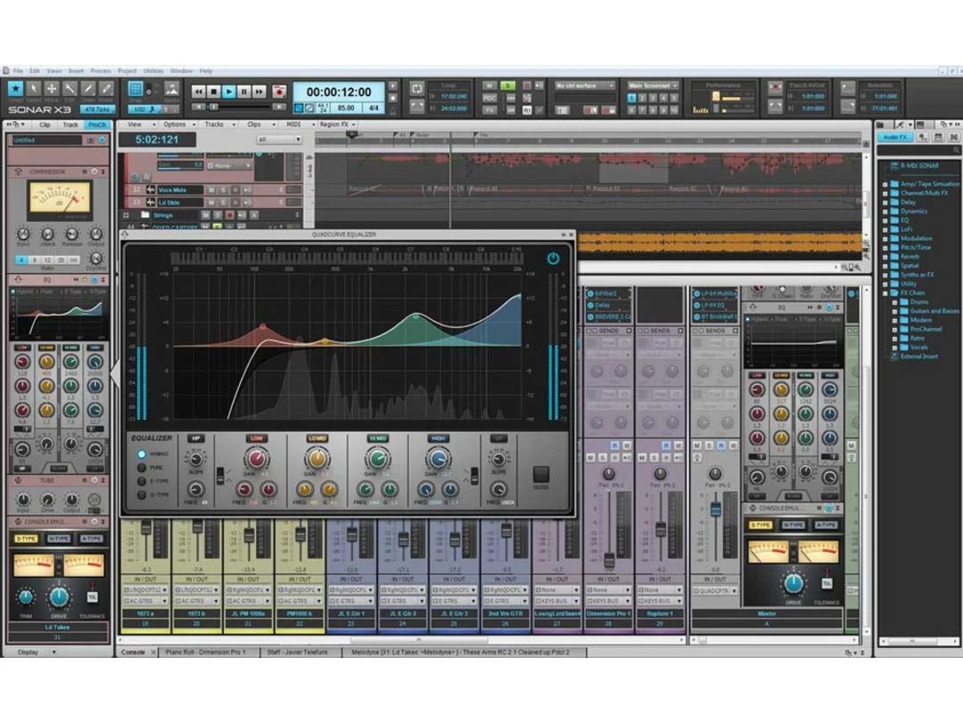Toggle the HIGH band button
Image resolution: width=963 pixels, height=722 pixels.
click(437, 439)
